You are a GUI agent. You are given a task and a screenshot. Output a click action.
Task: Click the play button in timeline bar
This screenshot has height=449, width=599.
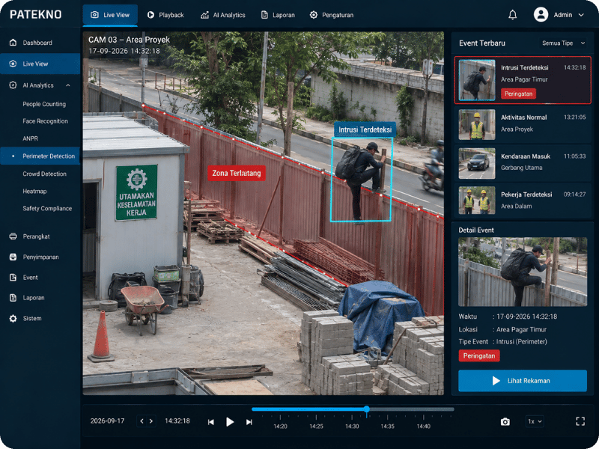(x=230, y=422)
